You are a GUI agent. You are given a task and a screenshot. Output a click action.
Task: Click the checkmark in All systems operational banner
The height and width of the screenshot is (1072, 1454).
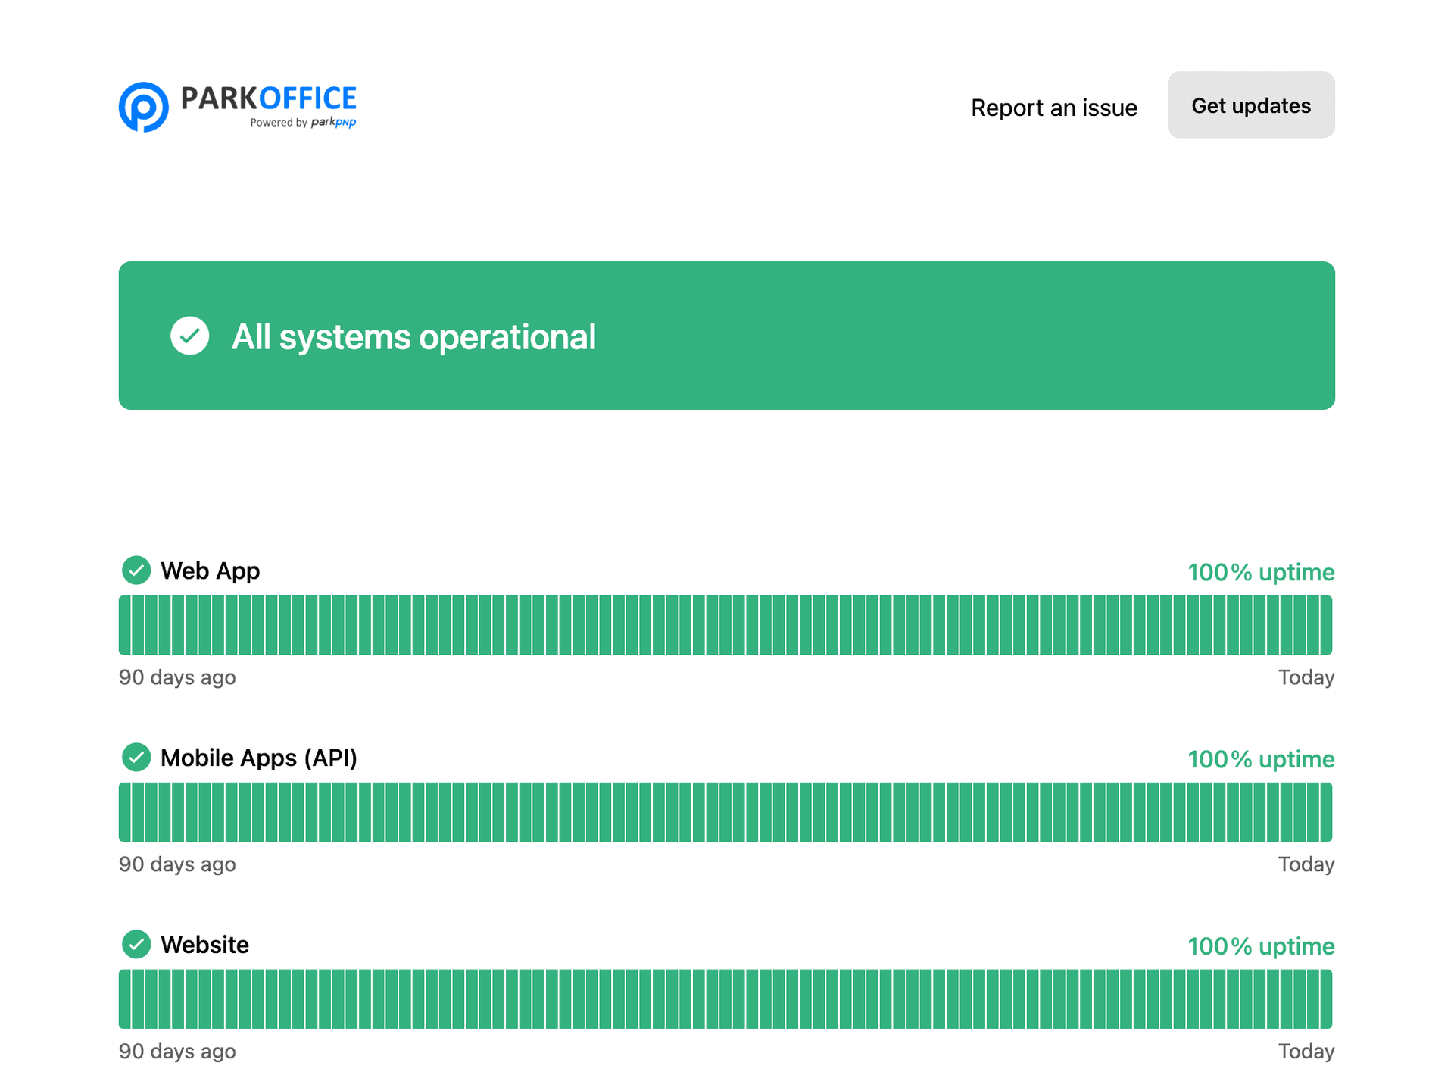click(189, 336)
